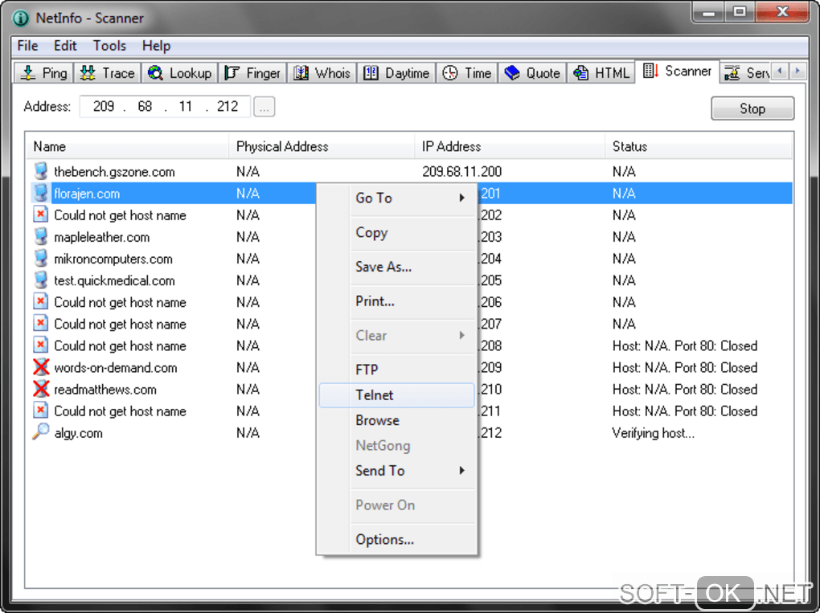
Task: Click the HTML tab icon
Action: (580, 73)
